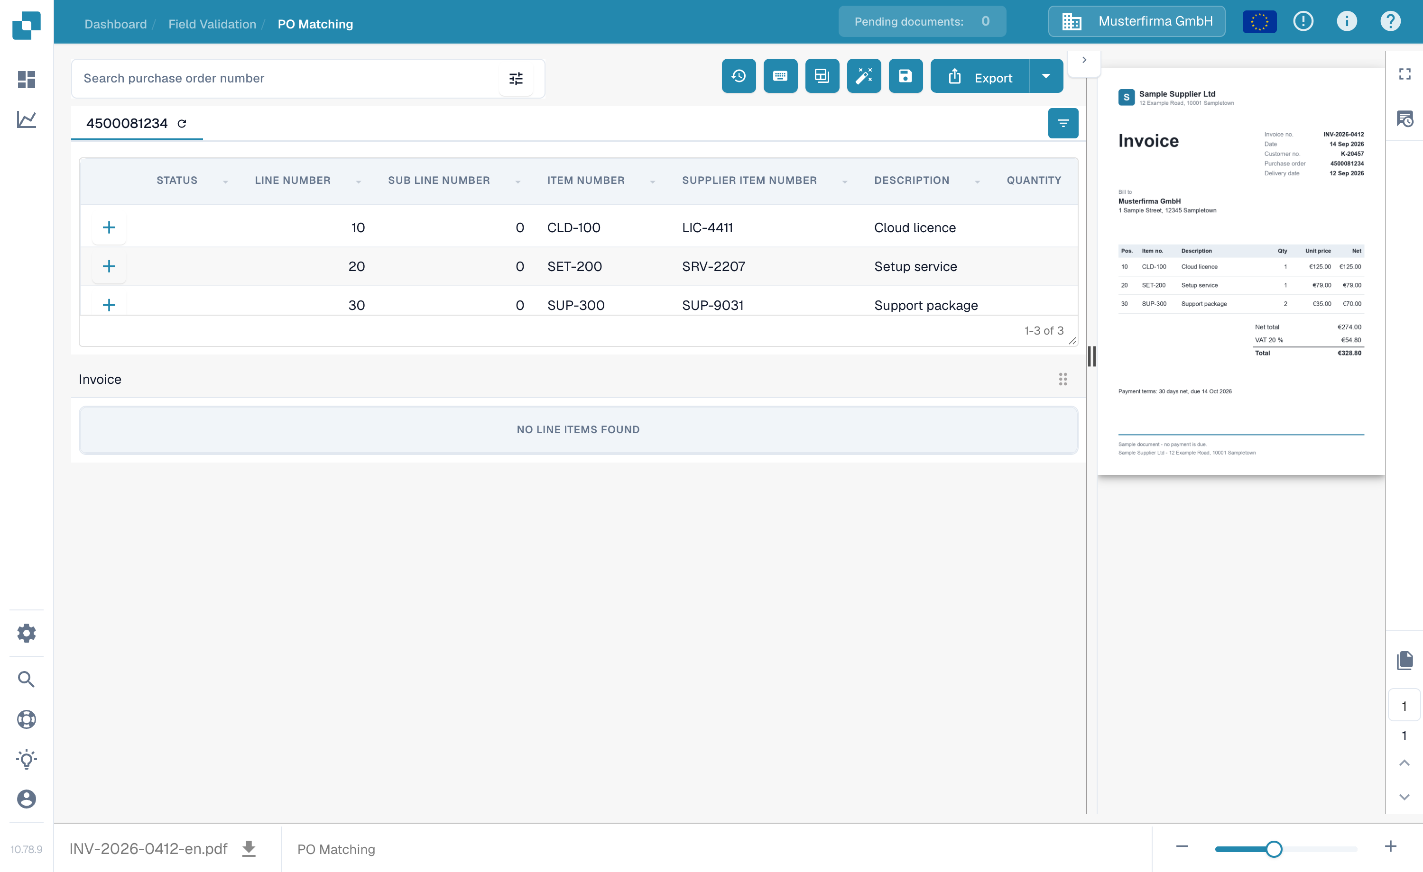
Task: Click the copy pages icon in viewer
Action: [1405, 660]
